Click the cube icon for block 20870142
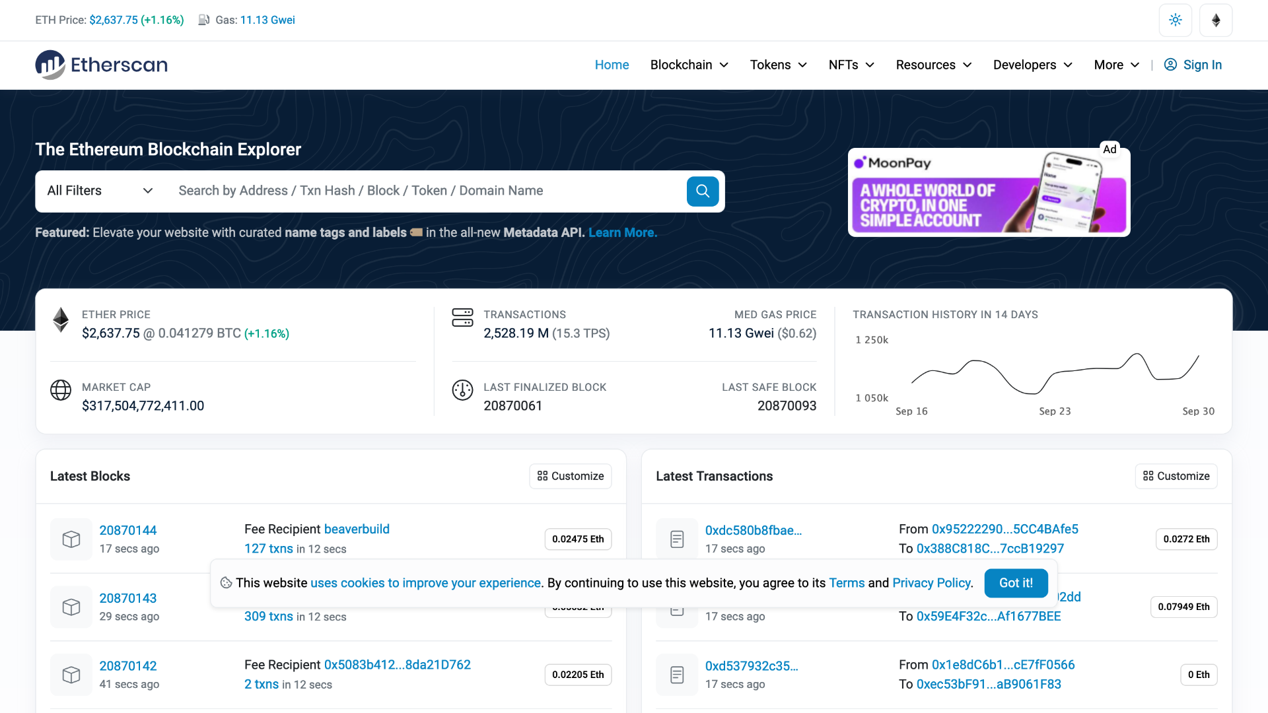The height and width of the screenshot is (713, 1268). coord(71,675)
